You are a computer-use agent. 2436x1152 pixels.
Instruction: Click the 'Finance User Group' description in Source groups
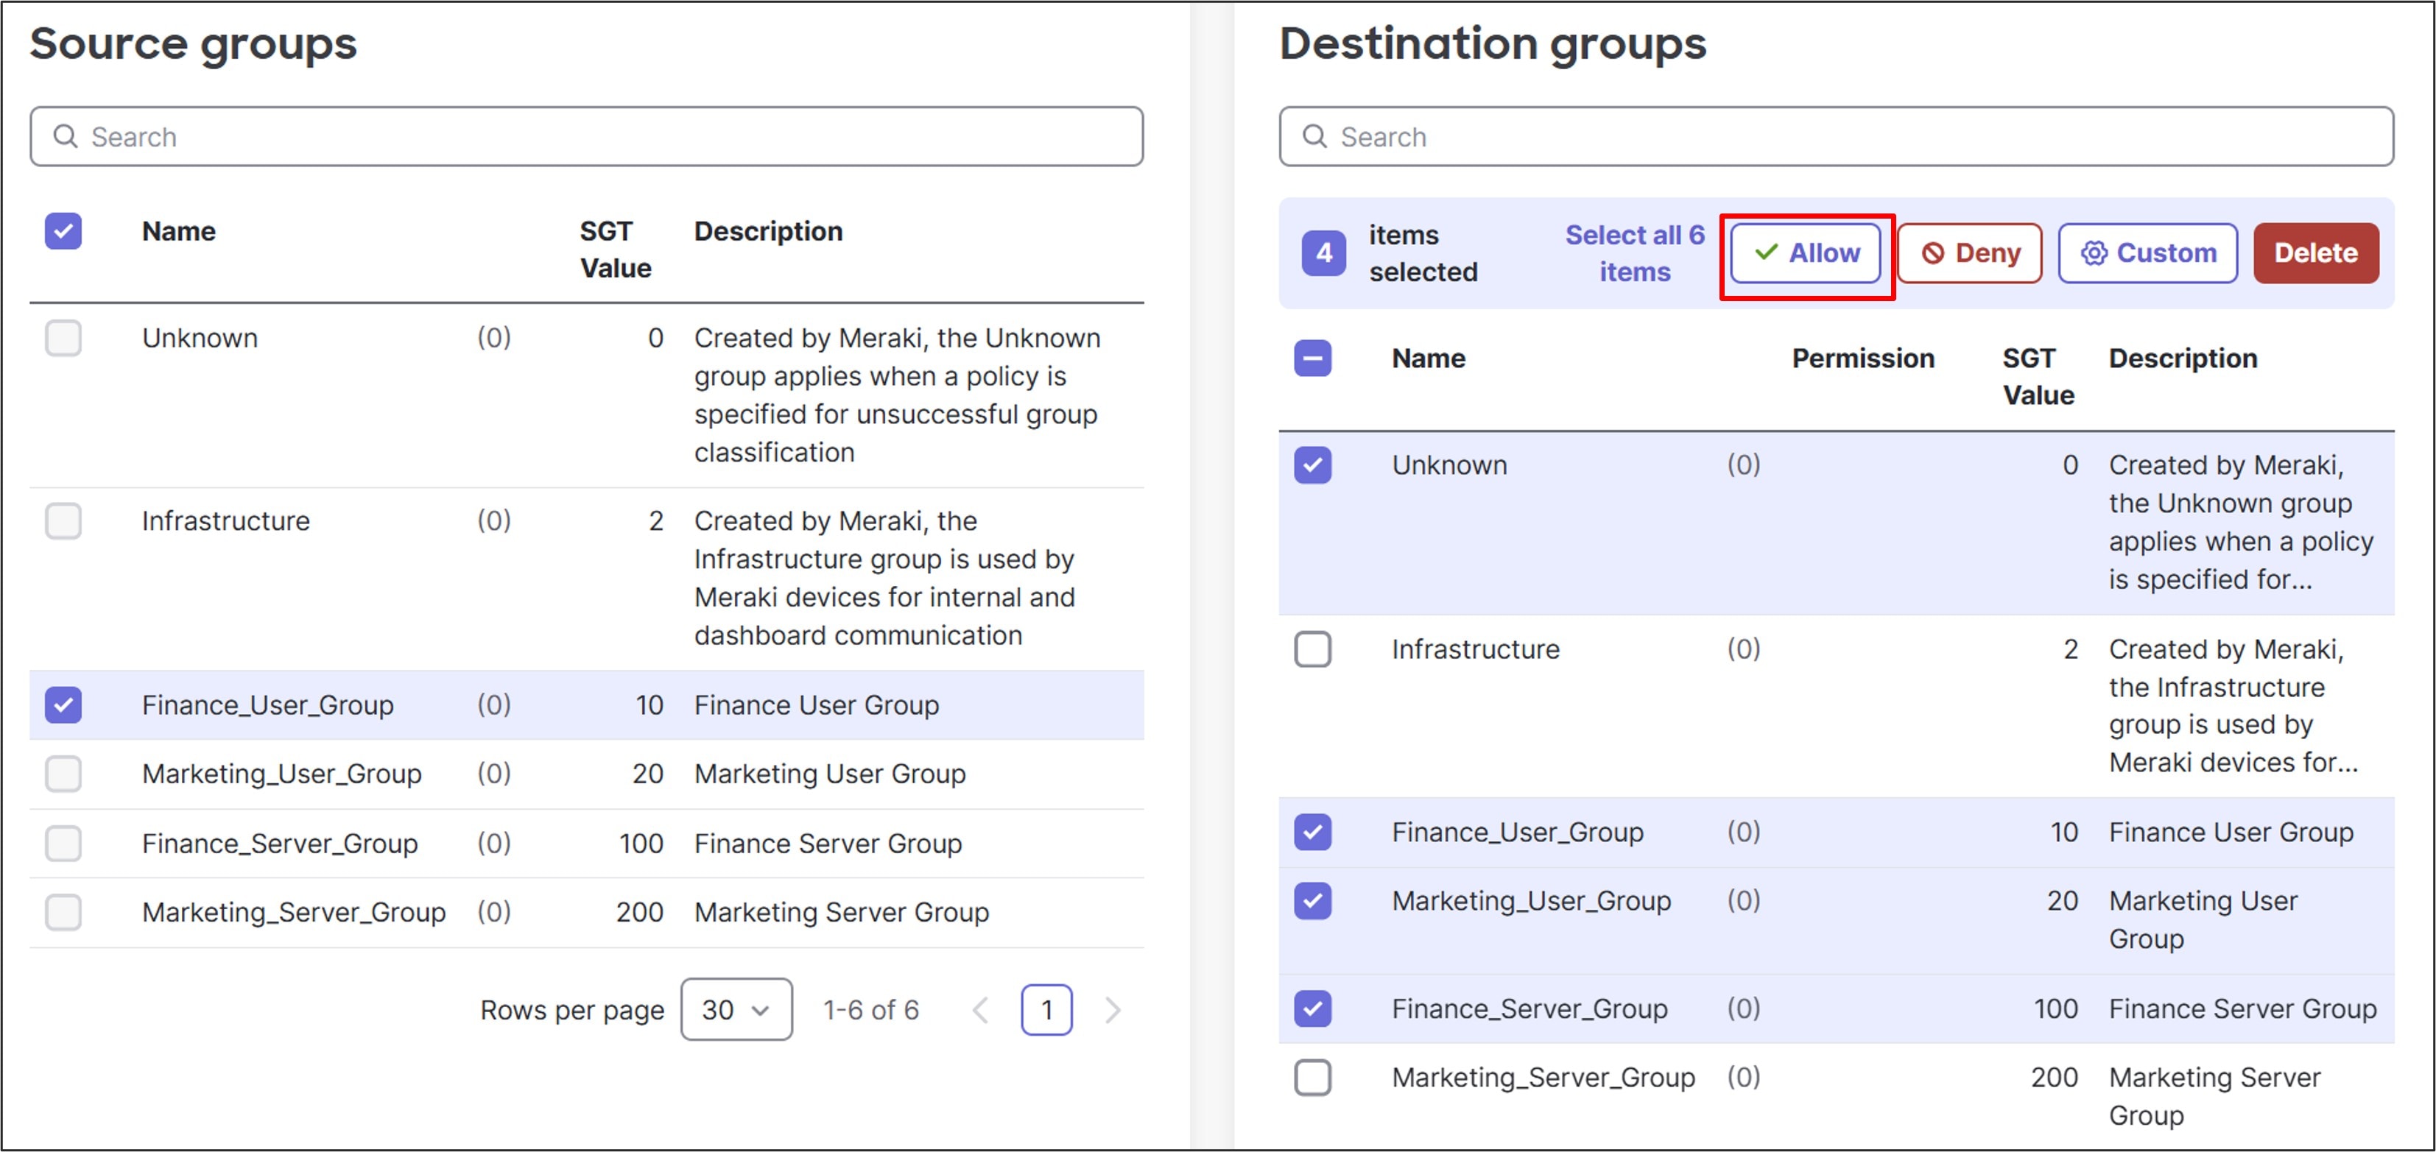(816, 705)
